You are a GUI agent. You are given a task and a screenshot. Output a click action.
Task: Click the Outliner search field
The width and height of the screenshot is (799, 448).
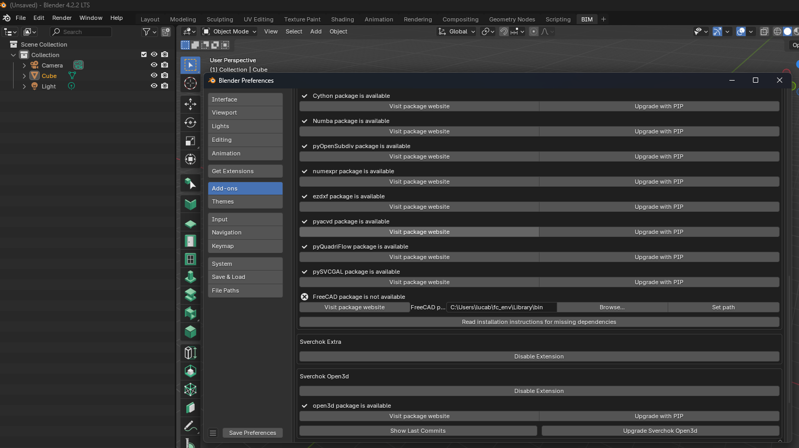[x=81, y=32]
